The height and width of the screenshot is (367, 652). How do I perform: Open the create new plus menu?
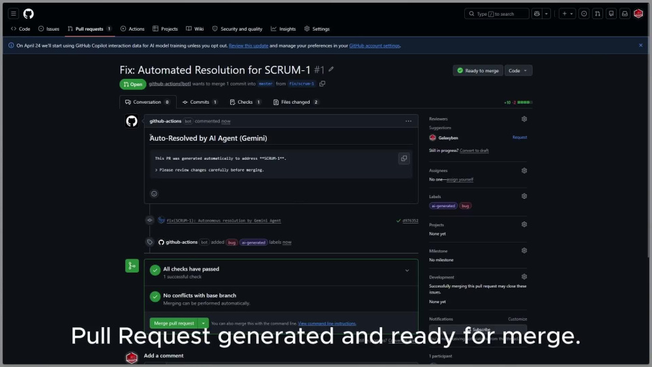[567, 14]
